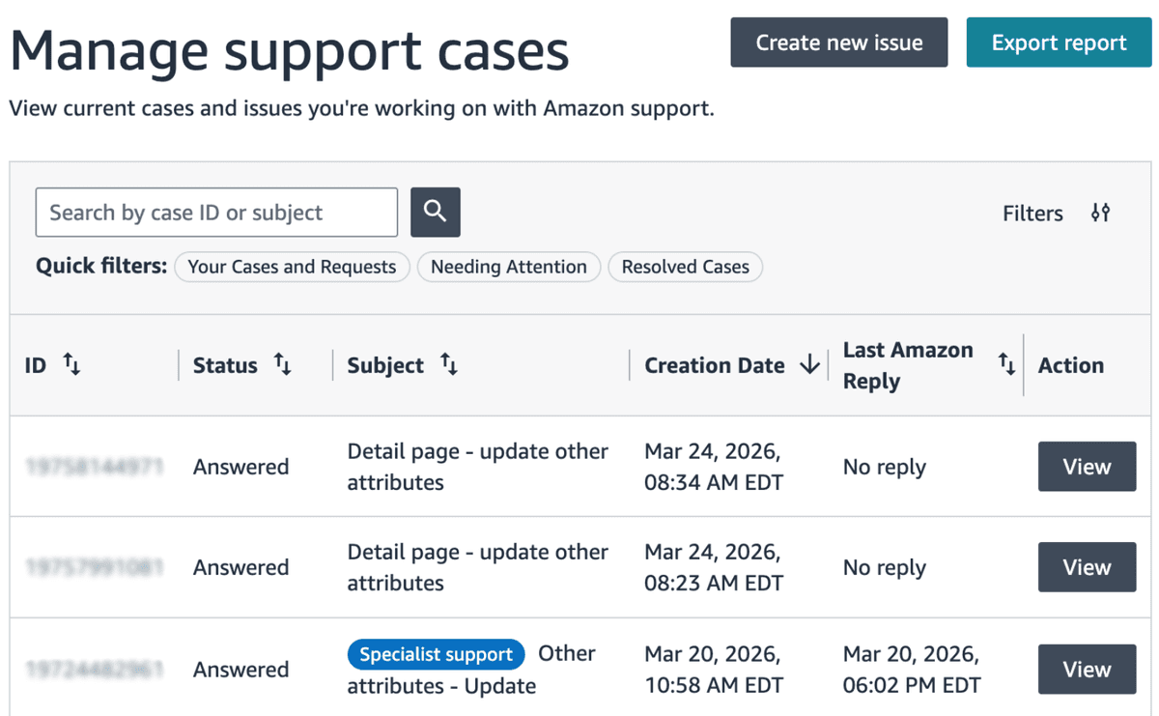This screenshot has width=1159, height=716.
Task: Sort cases by ID column arrows
Action: (72, 364)
